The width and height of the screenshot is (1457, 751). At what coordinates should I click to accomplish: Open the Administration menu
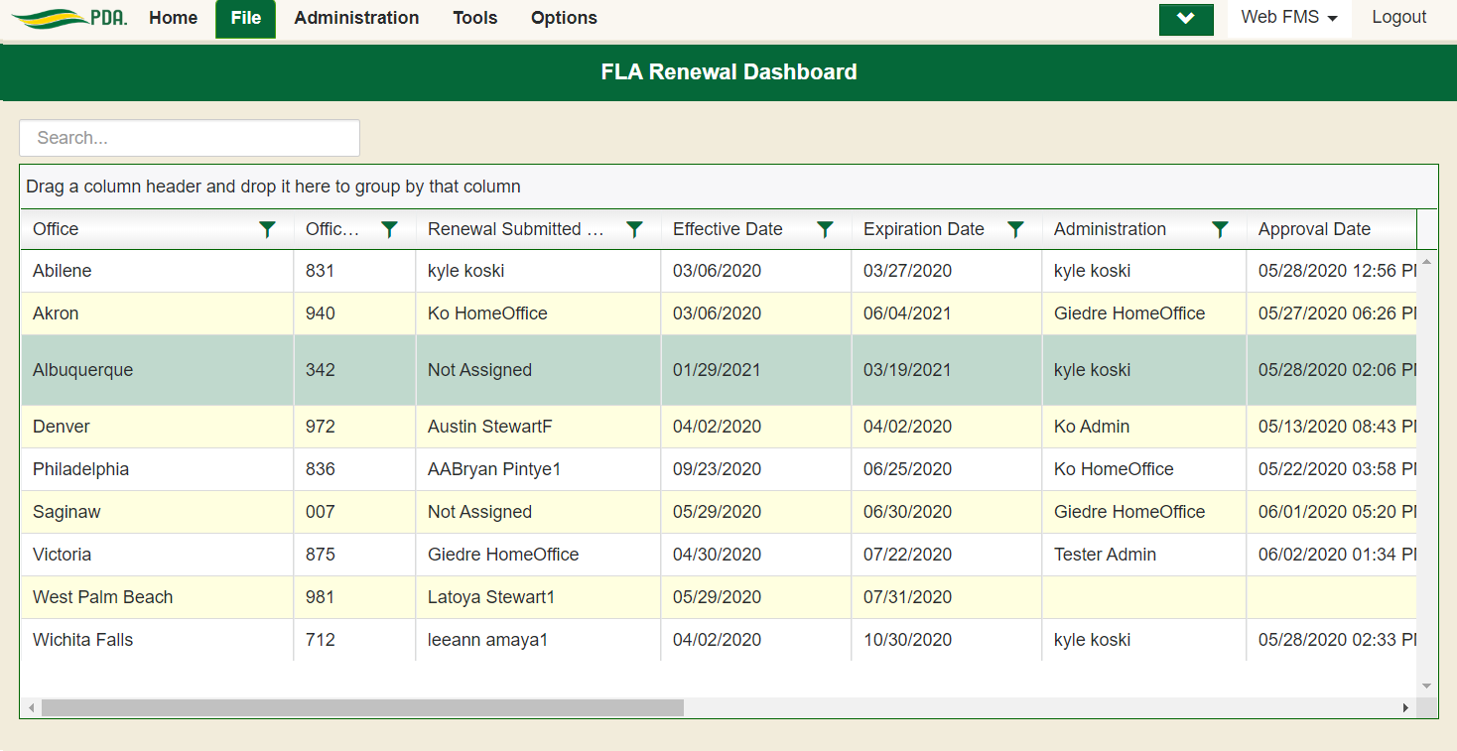tap(355, 18)
